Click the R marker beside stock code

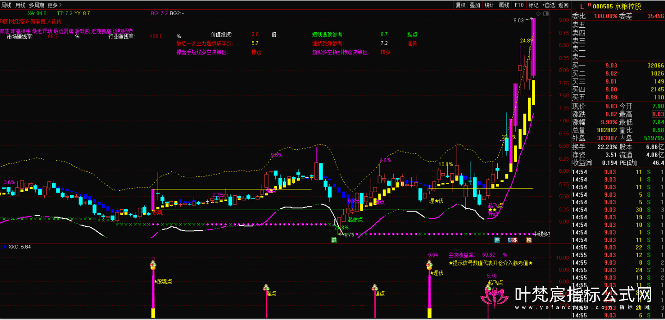(x=590, y=5)
